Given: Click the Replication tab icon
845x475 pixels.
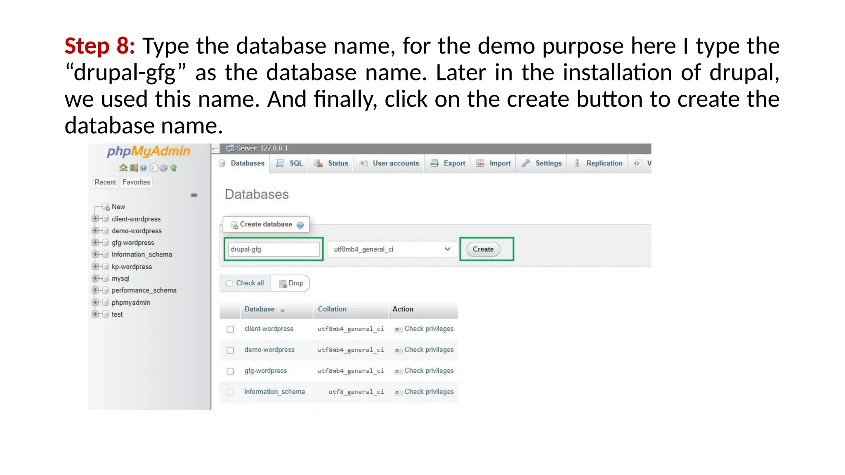Looking at the screenshot, I should click(577, 163).
